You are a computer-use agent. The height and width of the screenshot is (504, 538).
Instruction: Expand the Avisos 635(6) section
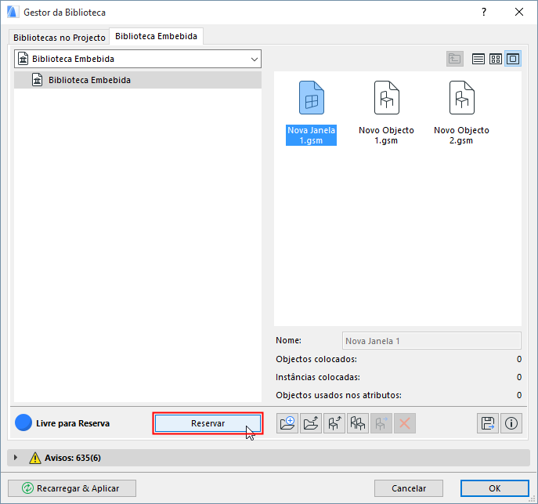(x=16, y=458)
